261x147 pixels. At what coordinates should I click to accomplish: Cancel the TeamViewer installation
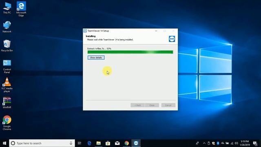click(168, 105)
